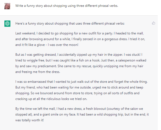Click the green ChatGPT logo avatar

pos(7,23)
